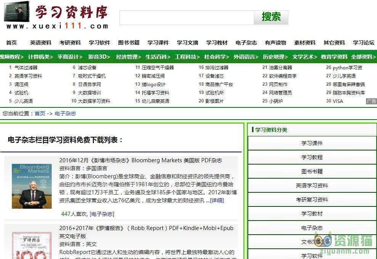377x259 pixels.
Task: Click [详细] link of Bloomberg entry
Action: 217,200
